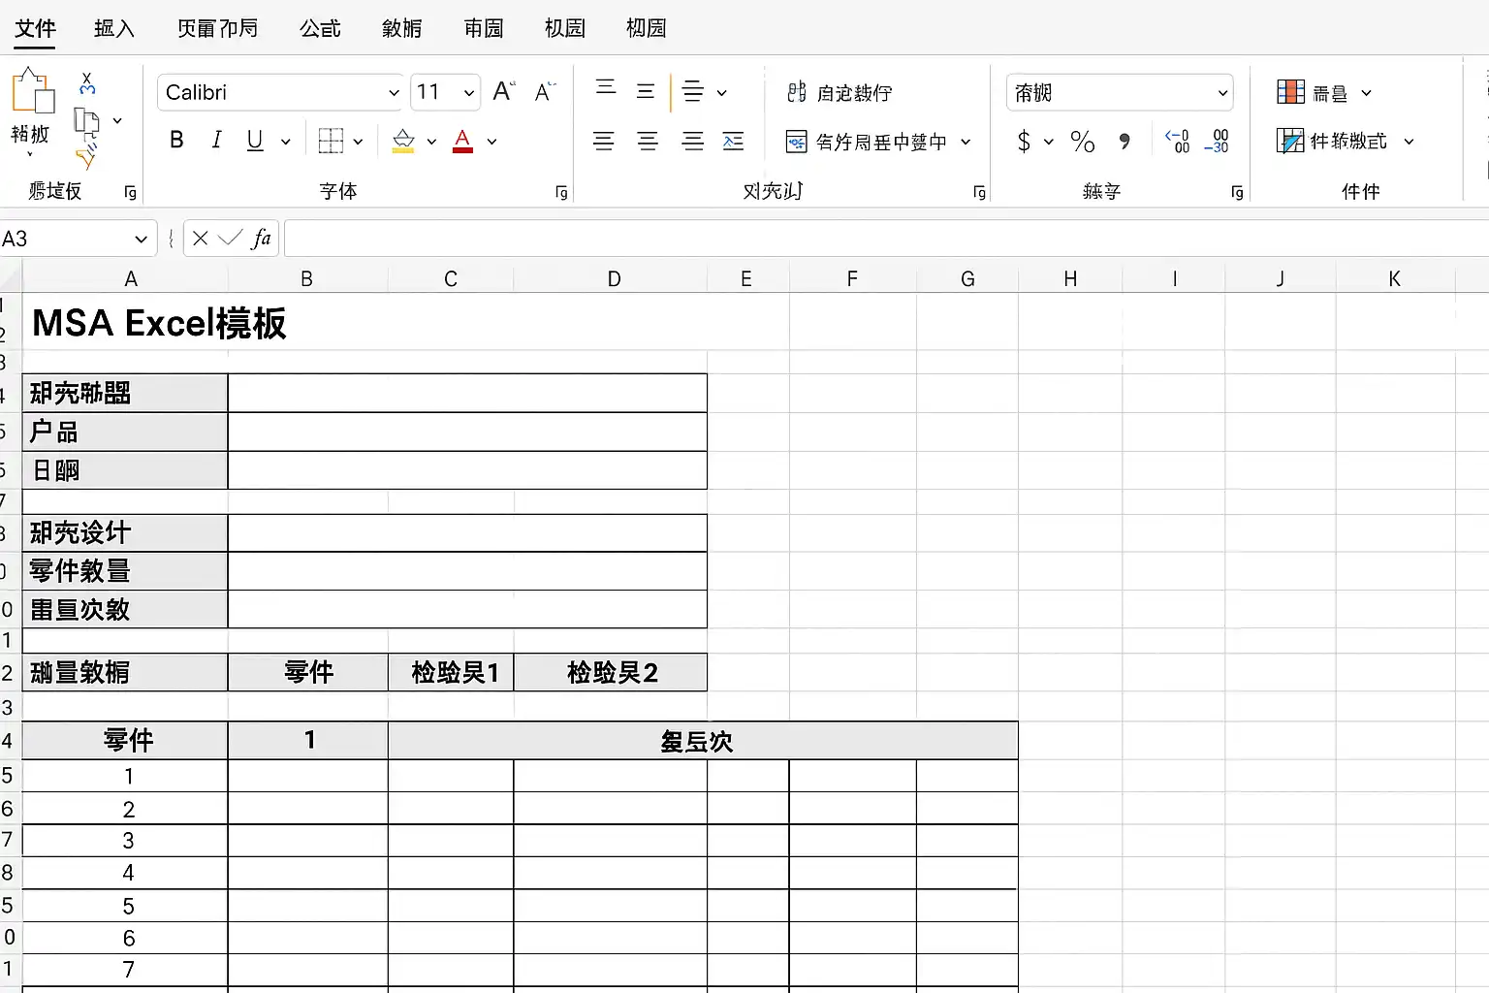The width and height of the screenshot is (1489, 993).
Task: Apply the percentage number format
Action: pos(1083,142)
